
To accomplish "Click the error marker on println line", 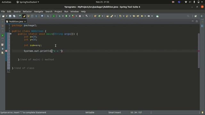I will point(6,51).
